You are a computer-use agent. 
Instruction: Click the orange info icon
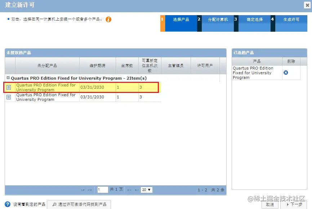click(x=108, y=19)
